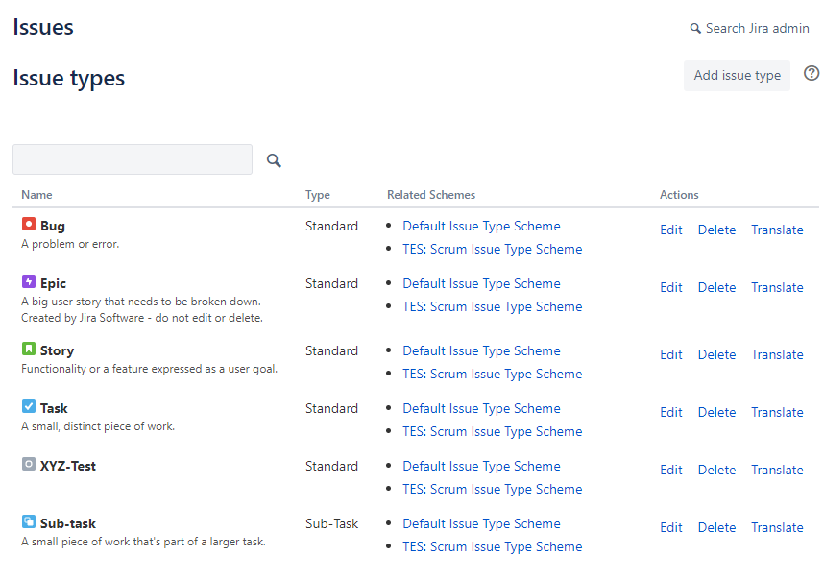Click the red Bug issue type icon
The image size is (824, 580).
(x=29, y=225)
